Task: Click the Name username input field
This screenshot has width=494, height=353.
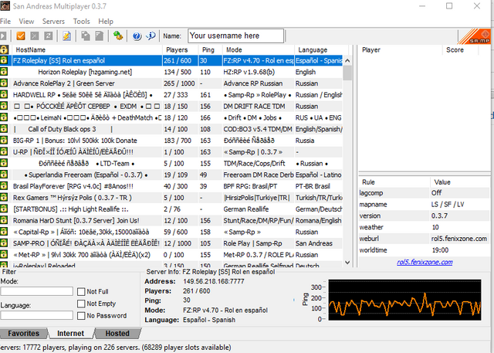Action: pos(236,36)
